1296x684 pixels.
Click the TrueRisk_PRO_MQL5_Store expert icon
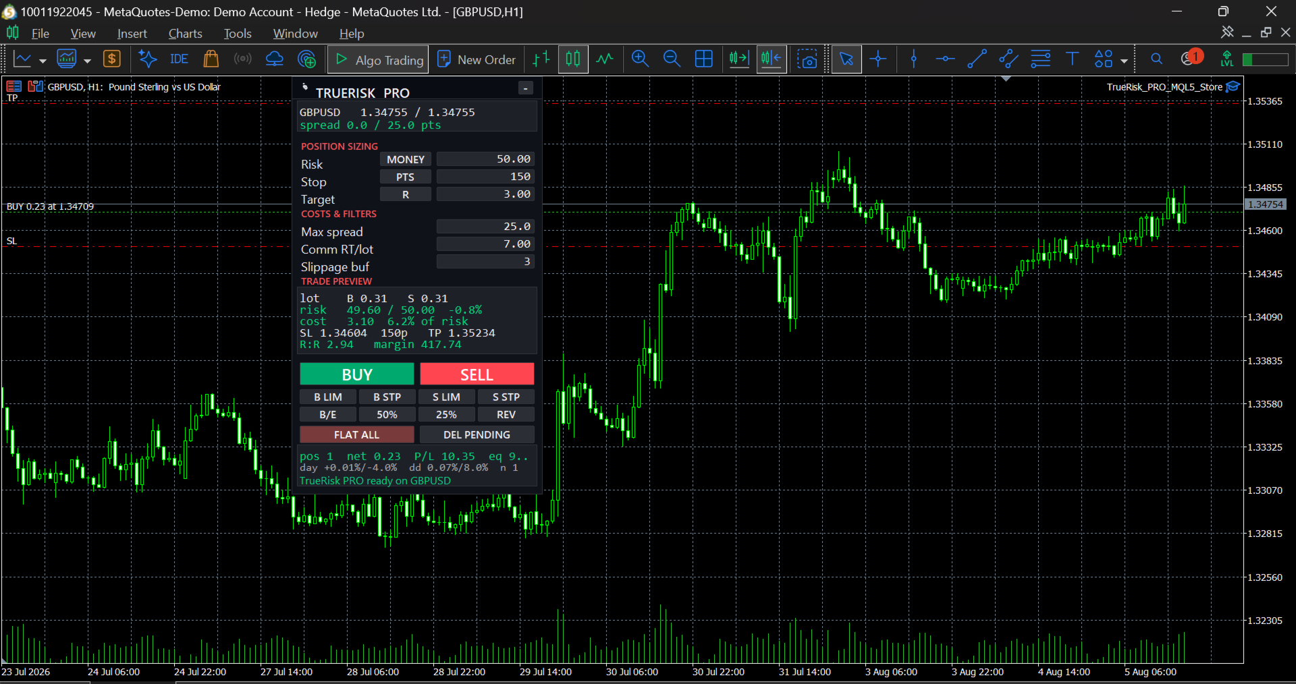(1233, 86)
